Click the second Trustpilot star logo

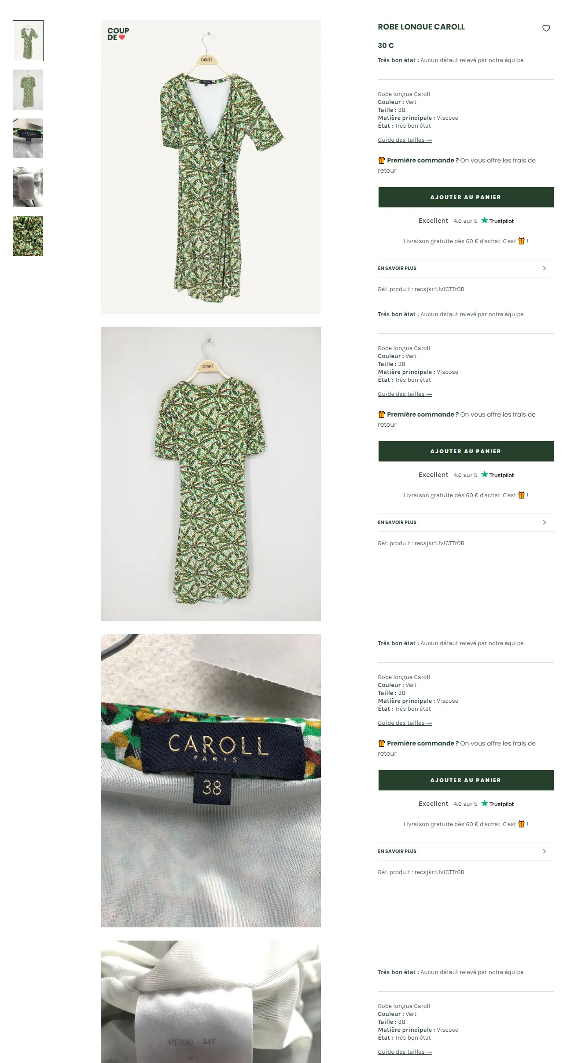(x=485, y=474)
